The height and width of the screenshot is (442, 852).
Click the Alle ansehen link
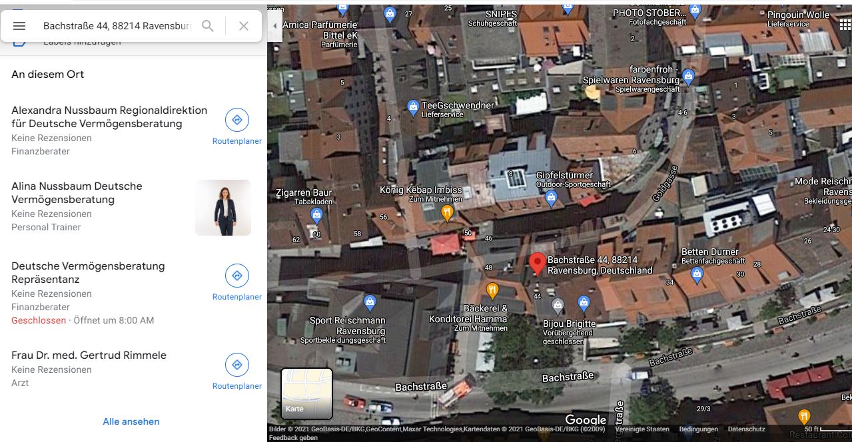(x=131, y=421)
